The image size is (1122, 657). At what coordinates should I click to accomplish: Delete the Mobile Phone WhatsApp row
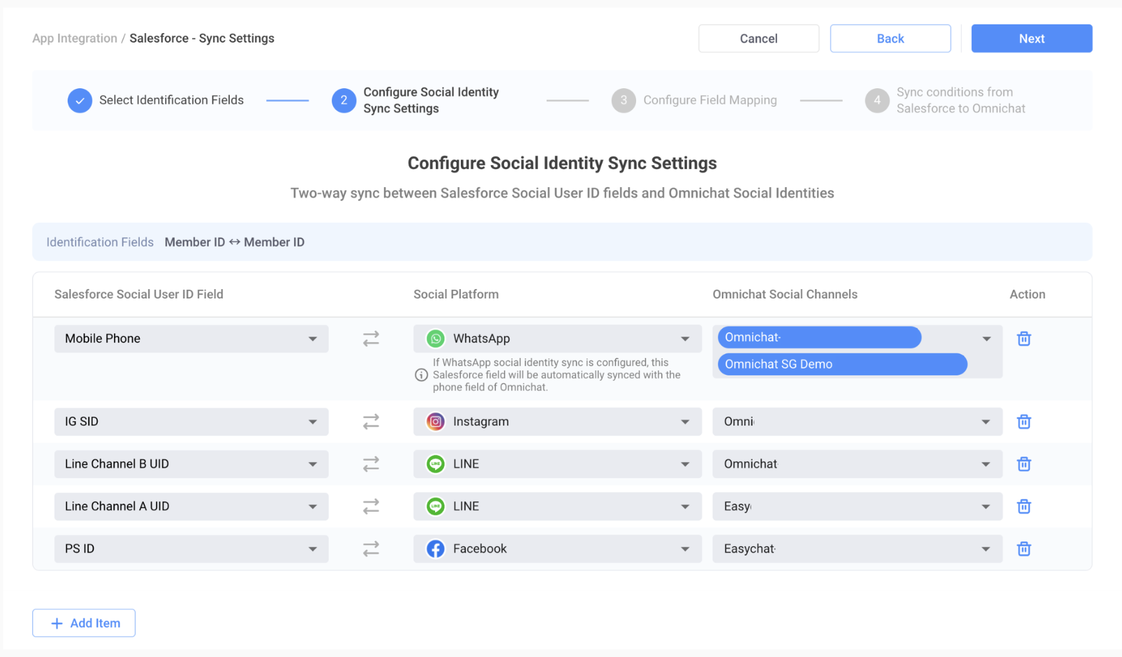(x=1024, y=339)
